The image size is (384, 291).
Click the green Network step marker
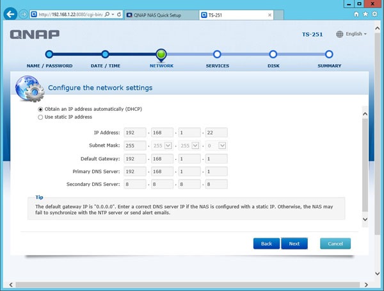point(161,54)
